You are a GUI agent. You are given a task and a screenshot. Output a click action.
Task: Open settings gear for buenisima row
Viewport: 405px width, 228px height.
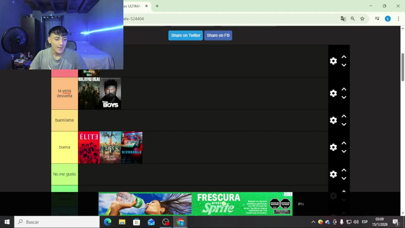[x=333, y=120]
